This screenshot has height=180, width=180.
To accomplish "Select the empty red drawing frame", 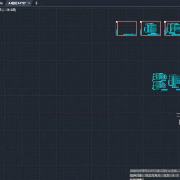I will (126, 28).
